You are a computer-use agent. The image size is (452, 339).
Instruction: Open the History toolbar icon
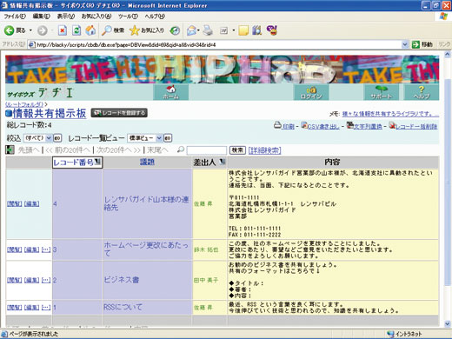point(175,30)
